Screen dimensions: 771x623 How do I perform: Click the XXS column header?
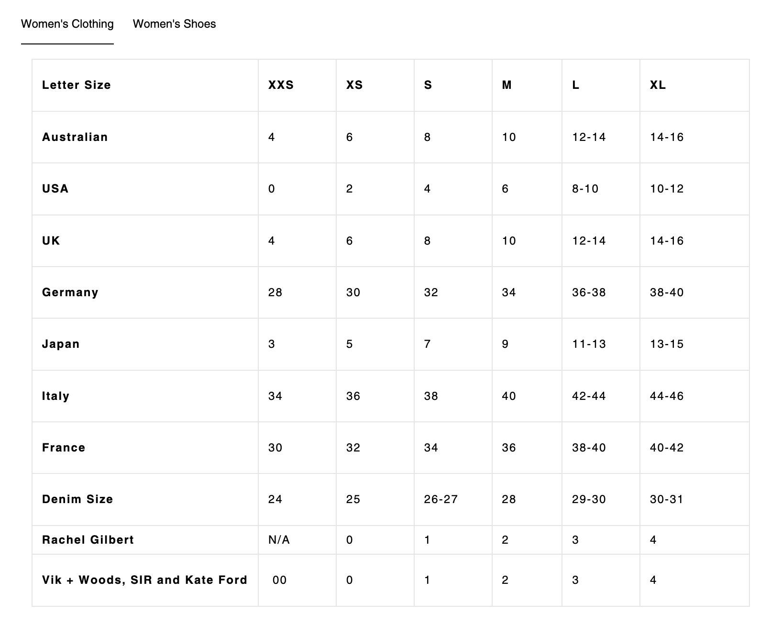(281, 85)
